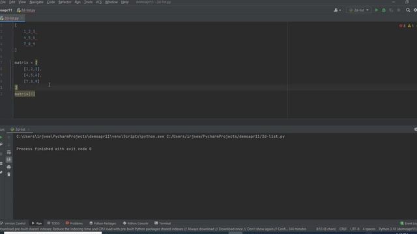Toggle scroll to end icon in console

coord(8,159)
